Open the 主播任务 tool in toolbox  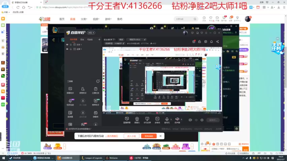[x=95, y=91]
